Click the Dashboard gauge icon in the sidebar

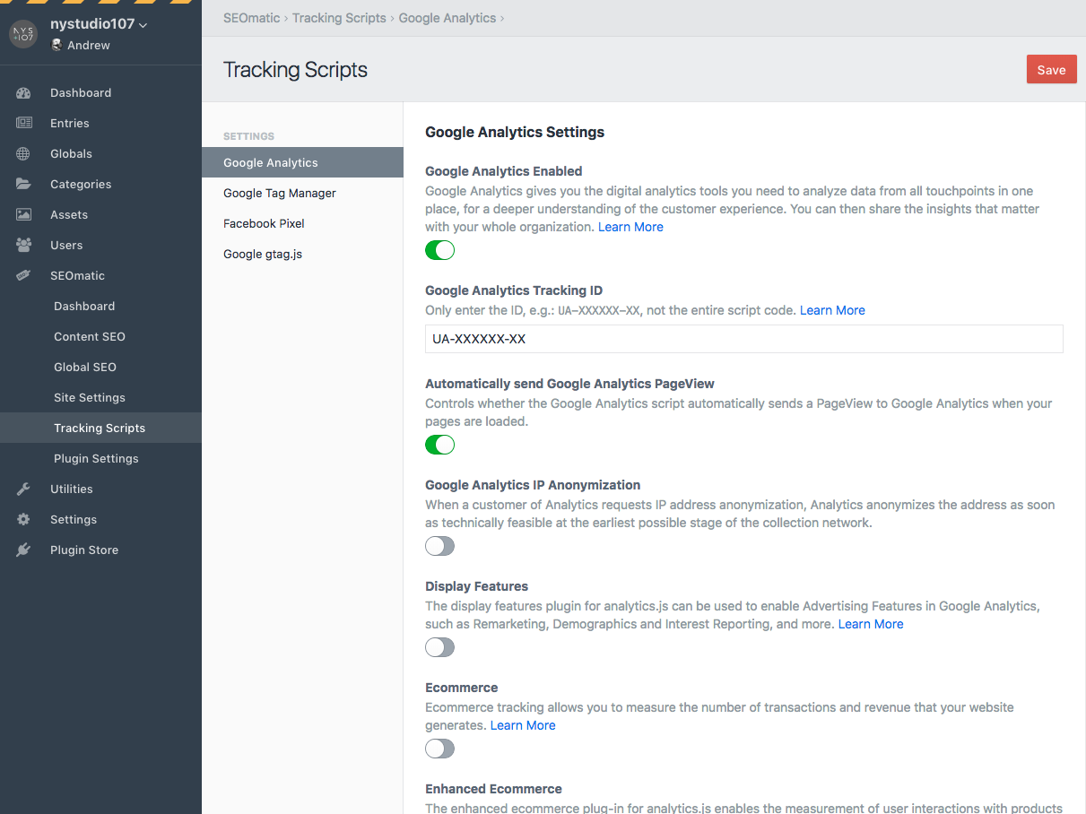[23, 92]
